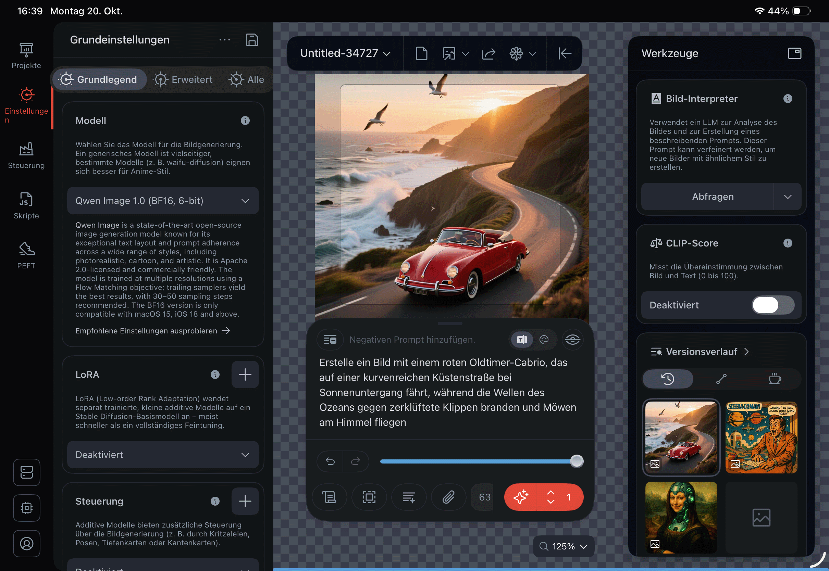Expand the LoRA Deaktiviert dropdown
The height and width of the screenshot is (571, 829).
coord(163,455)
